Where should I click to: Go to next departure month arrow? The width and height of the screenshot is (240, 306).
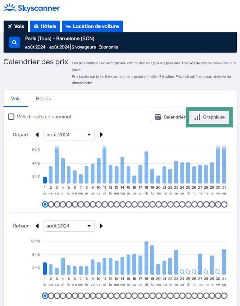coord(101,135)
